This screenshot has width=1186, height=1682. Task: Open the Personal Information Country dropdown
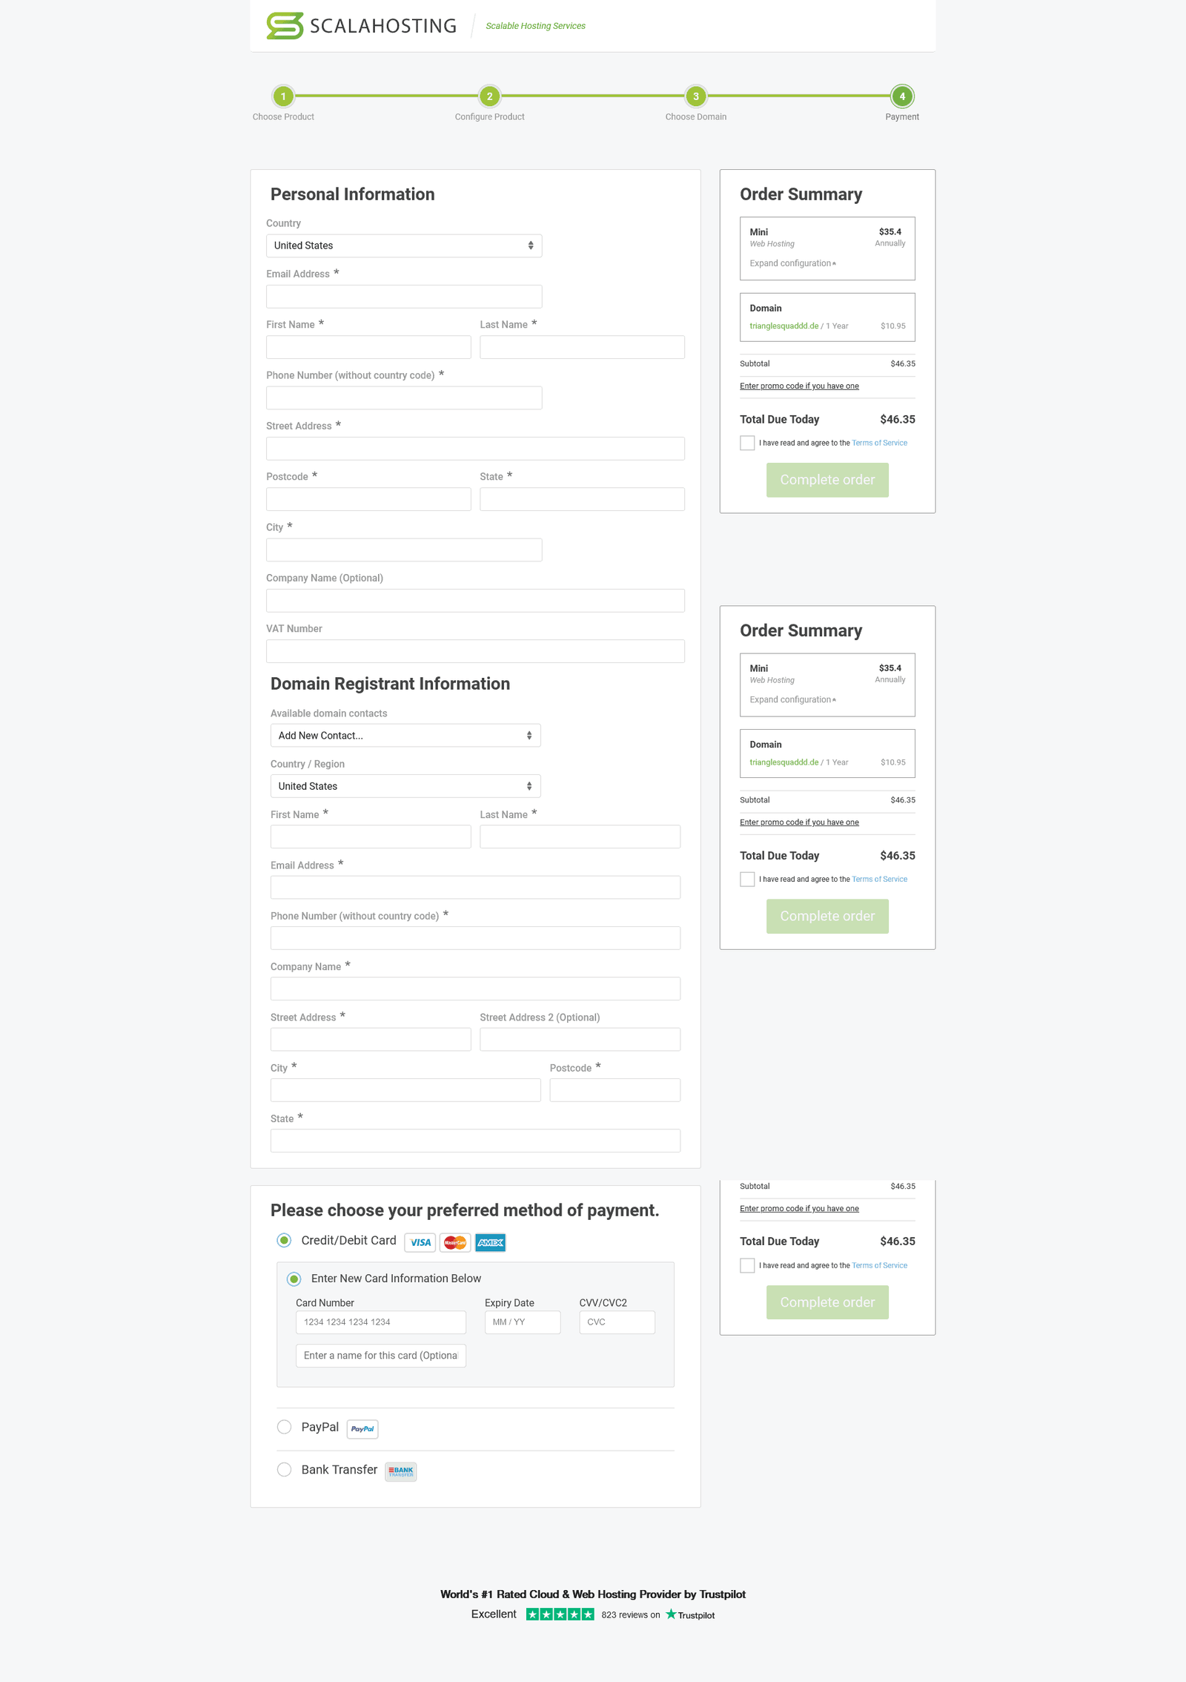click(x=404, y=245)
